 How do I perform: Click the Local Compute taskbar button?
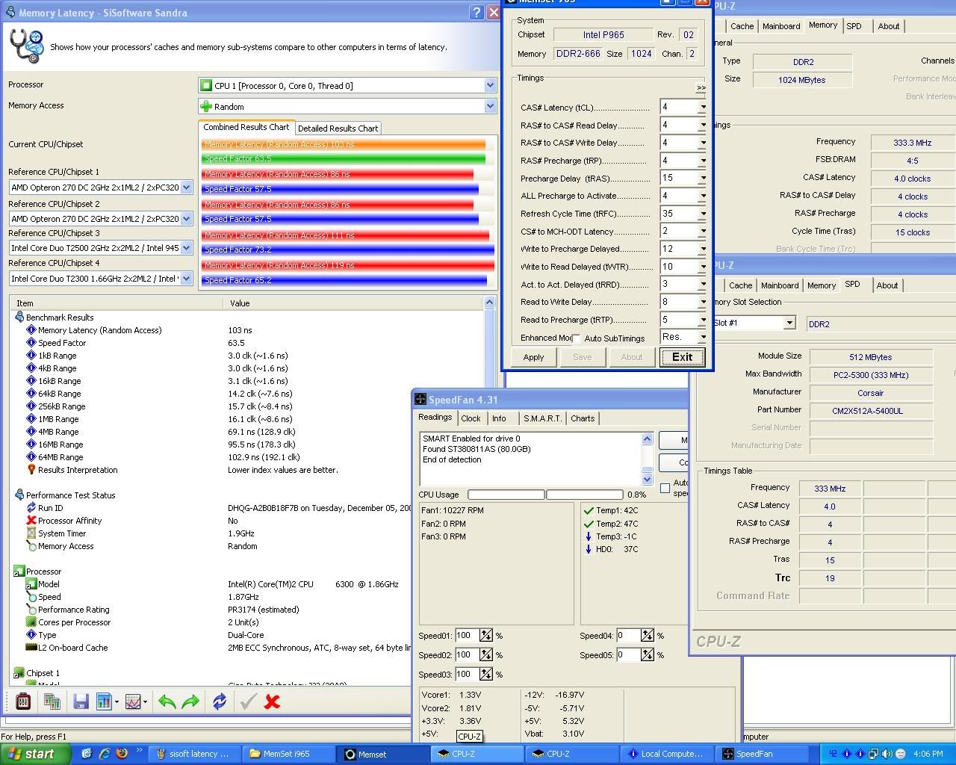pos(667,754)
